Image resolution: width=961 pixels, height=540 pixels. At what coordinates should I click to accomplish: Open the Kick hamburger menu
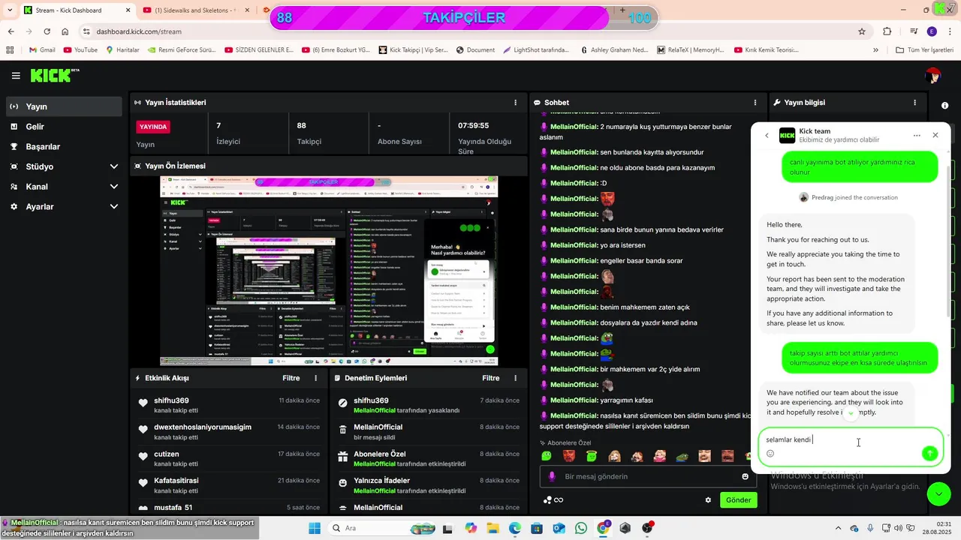(16, 76)
